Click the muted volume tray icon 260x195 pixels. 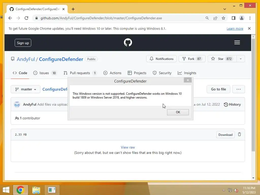coord(236,190)
